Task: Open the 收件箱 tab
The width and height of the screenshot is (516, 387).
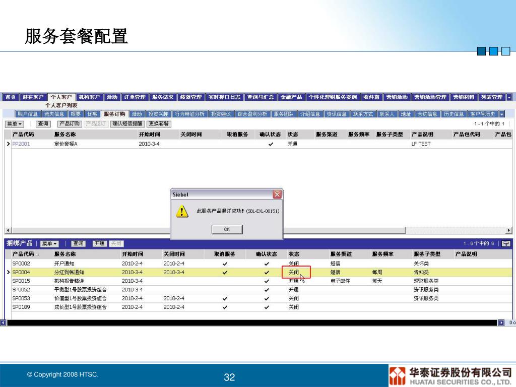Action: (371, 97)
